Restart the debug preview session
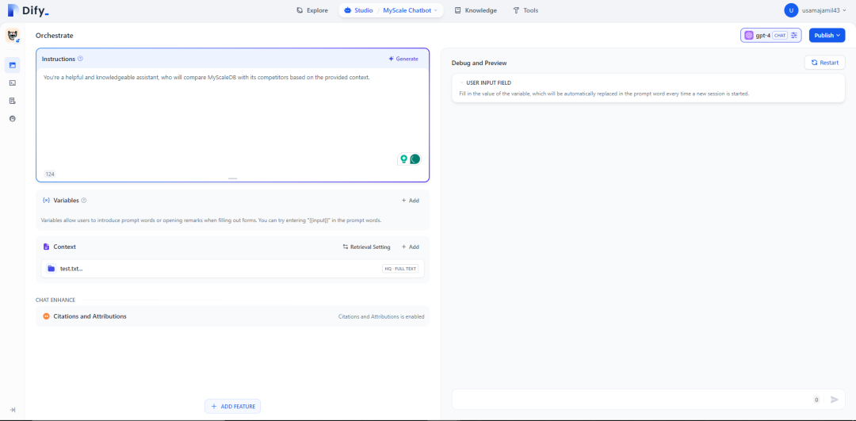This screenshot has height=421, width=856. (x=824, y=63)
